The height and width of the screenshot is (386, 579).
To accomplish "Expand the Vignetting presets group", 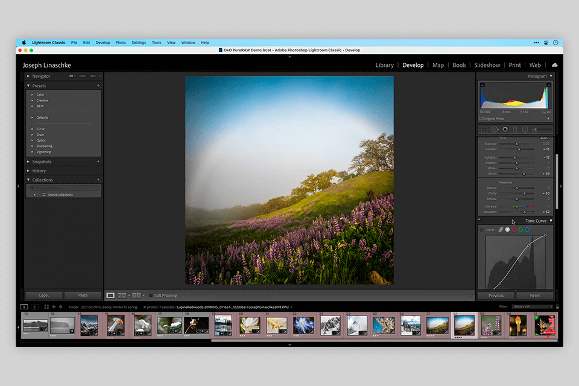I will [32, 152].
